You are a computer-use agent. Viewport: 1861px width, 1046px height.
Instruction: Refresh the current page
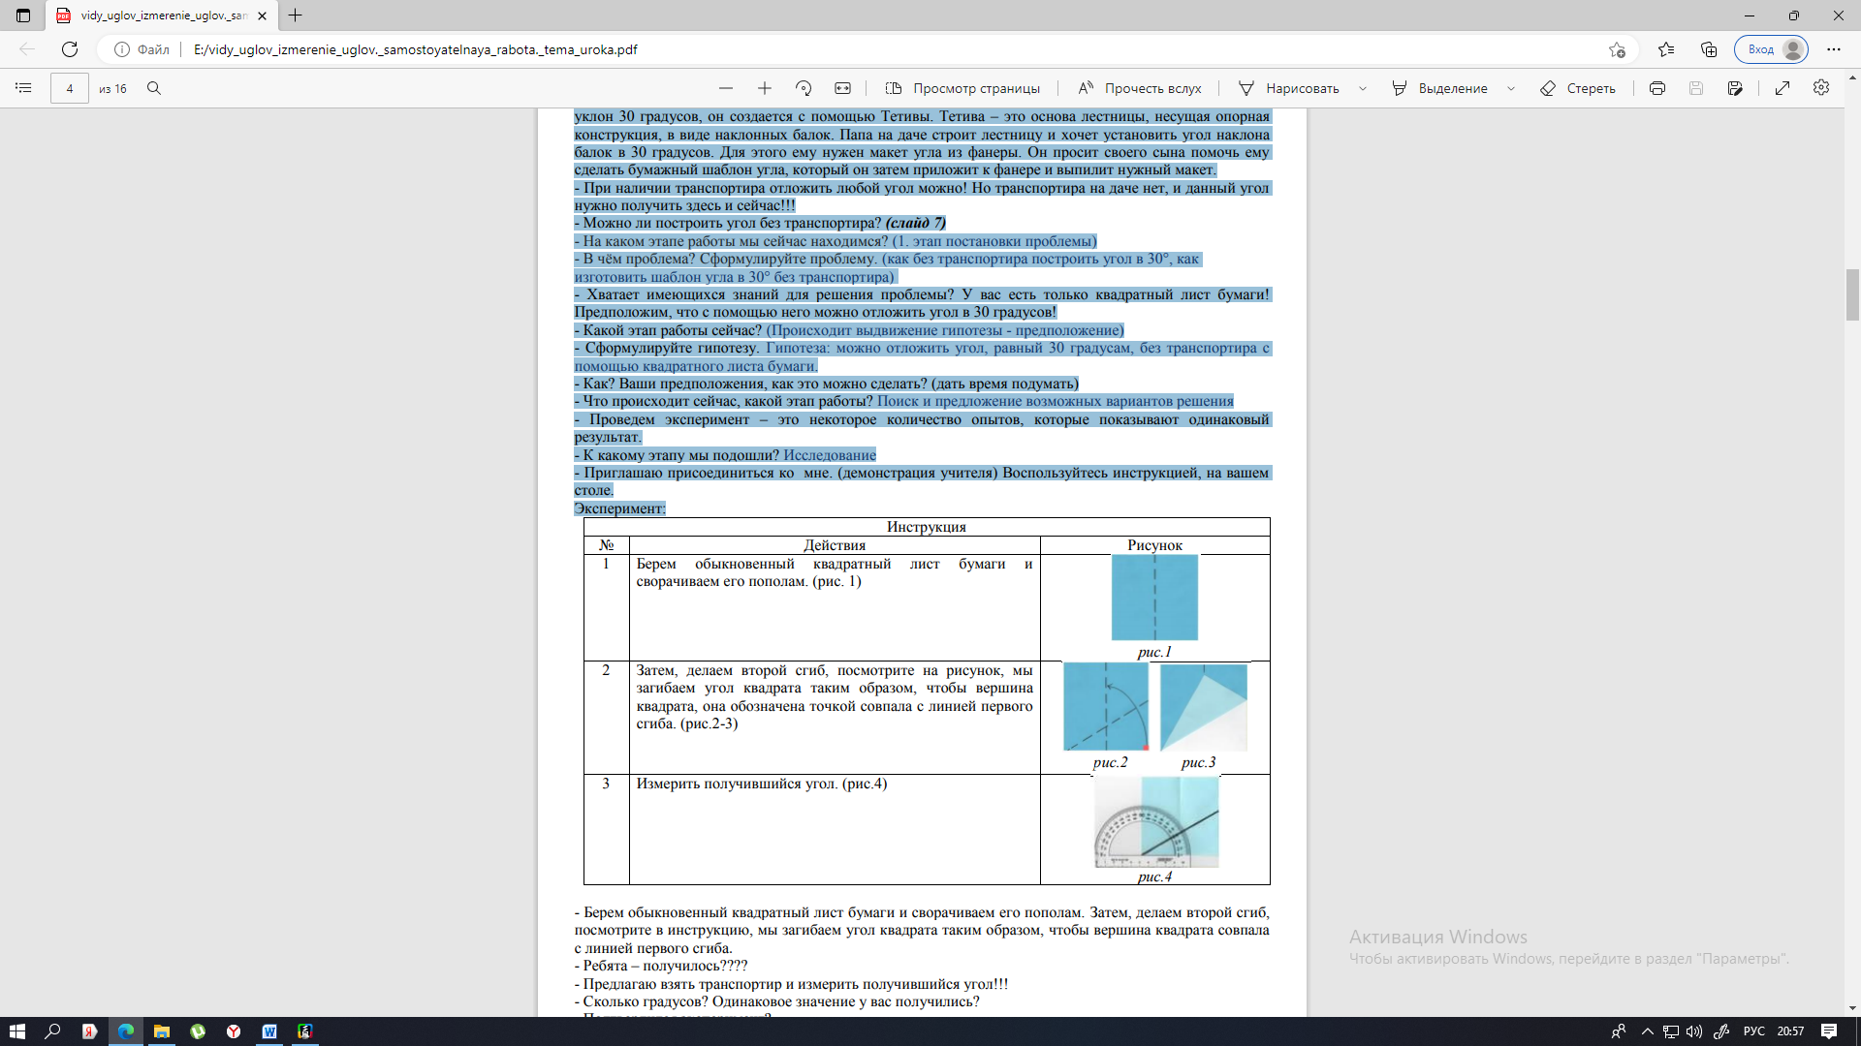click(70, 49)
